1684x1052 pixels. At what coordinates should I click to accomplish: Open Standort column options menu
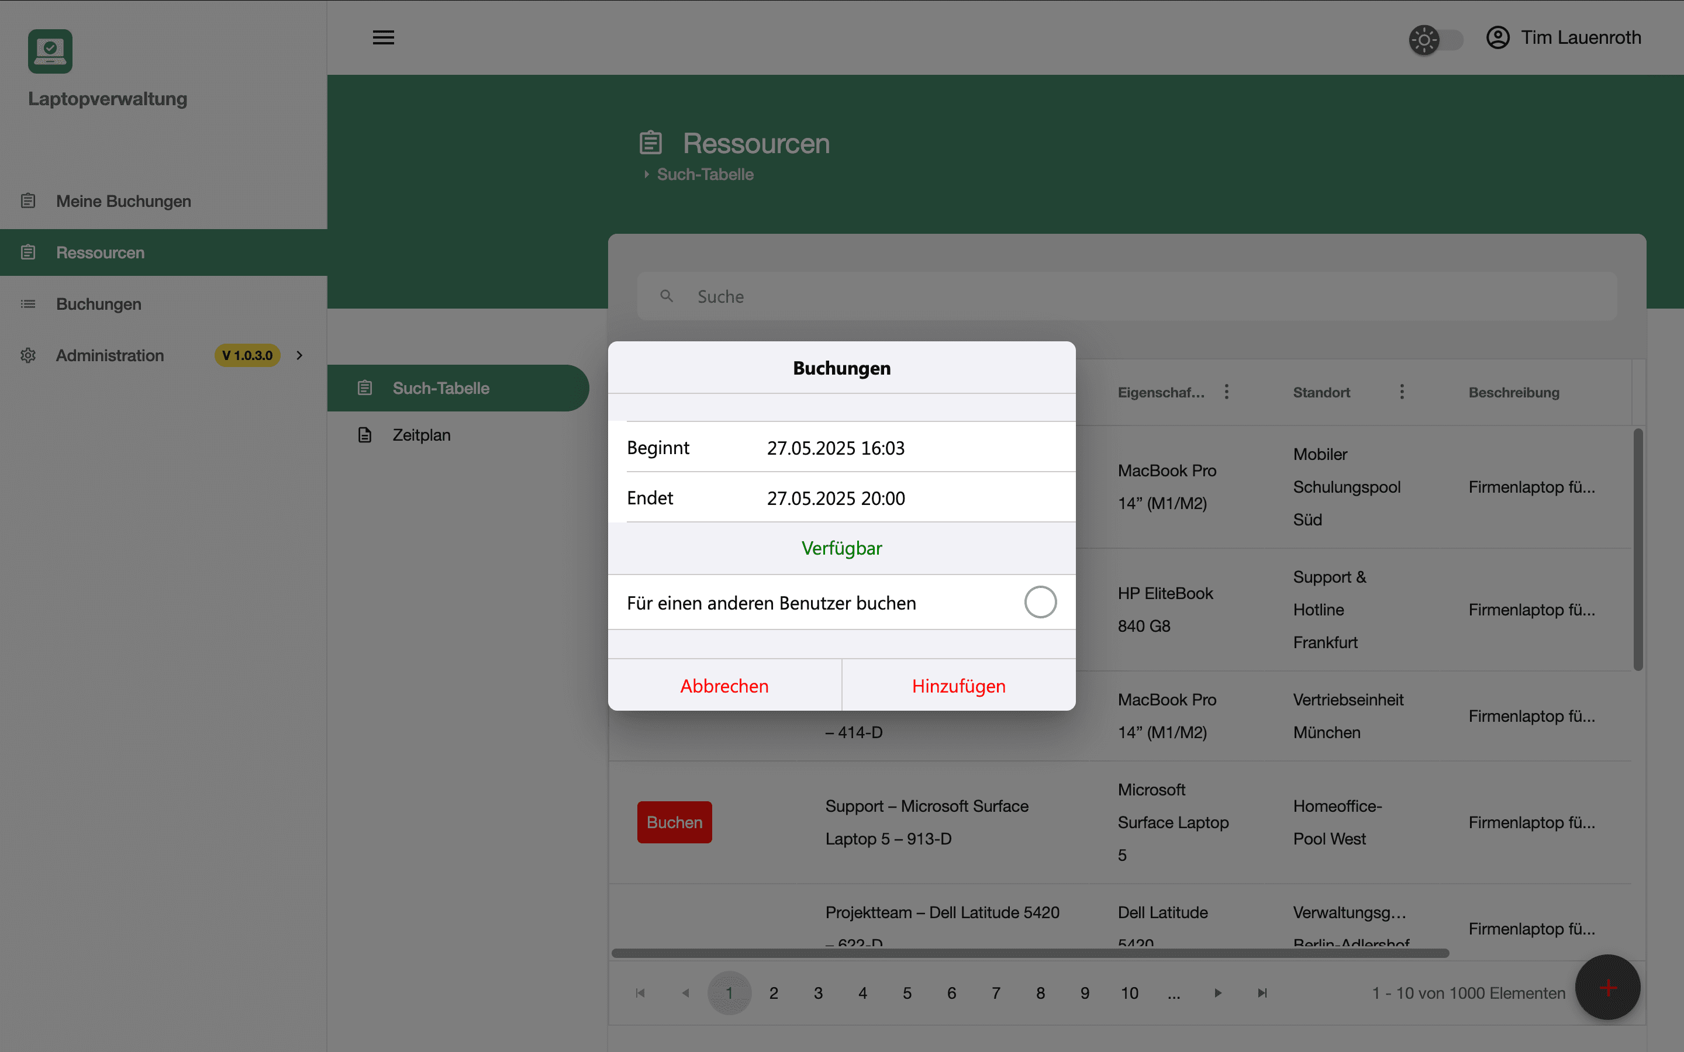(x=1402, y=392)
